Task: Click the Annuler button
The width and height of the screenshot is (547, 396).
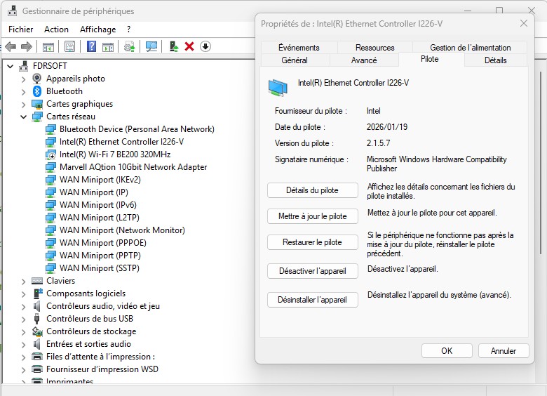Action: [x=503, y=351]
